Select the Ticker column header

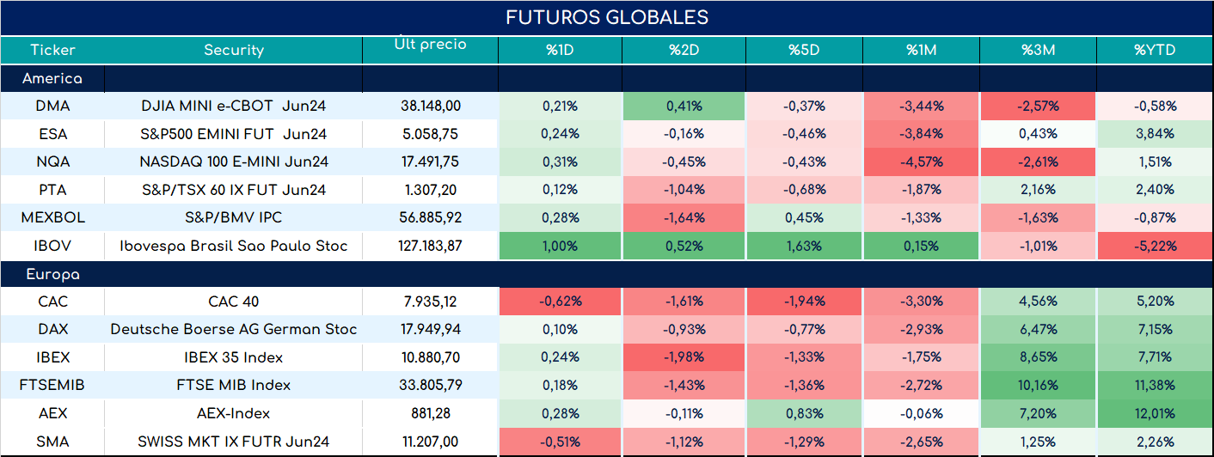tap(52, 50)
